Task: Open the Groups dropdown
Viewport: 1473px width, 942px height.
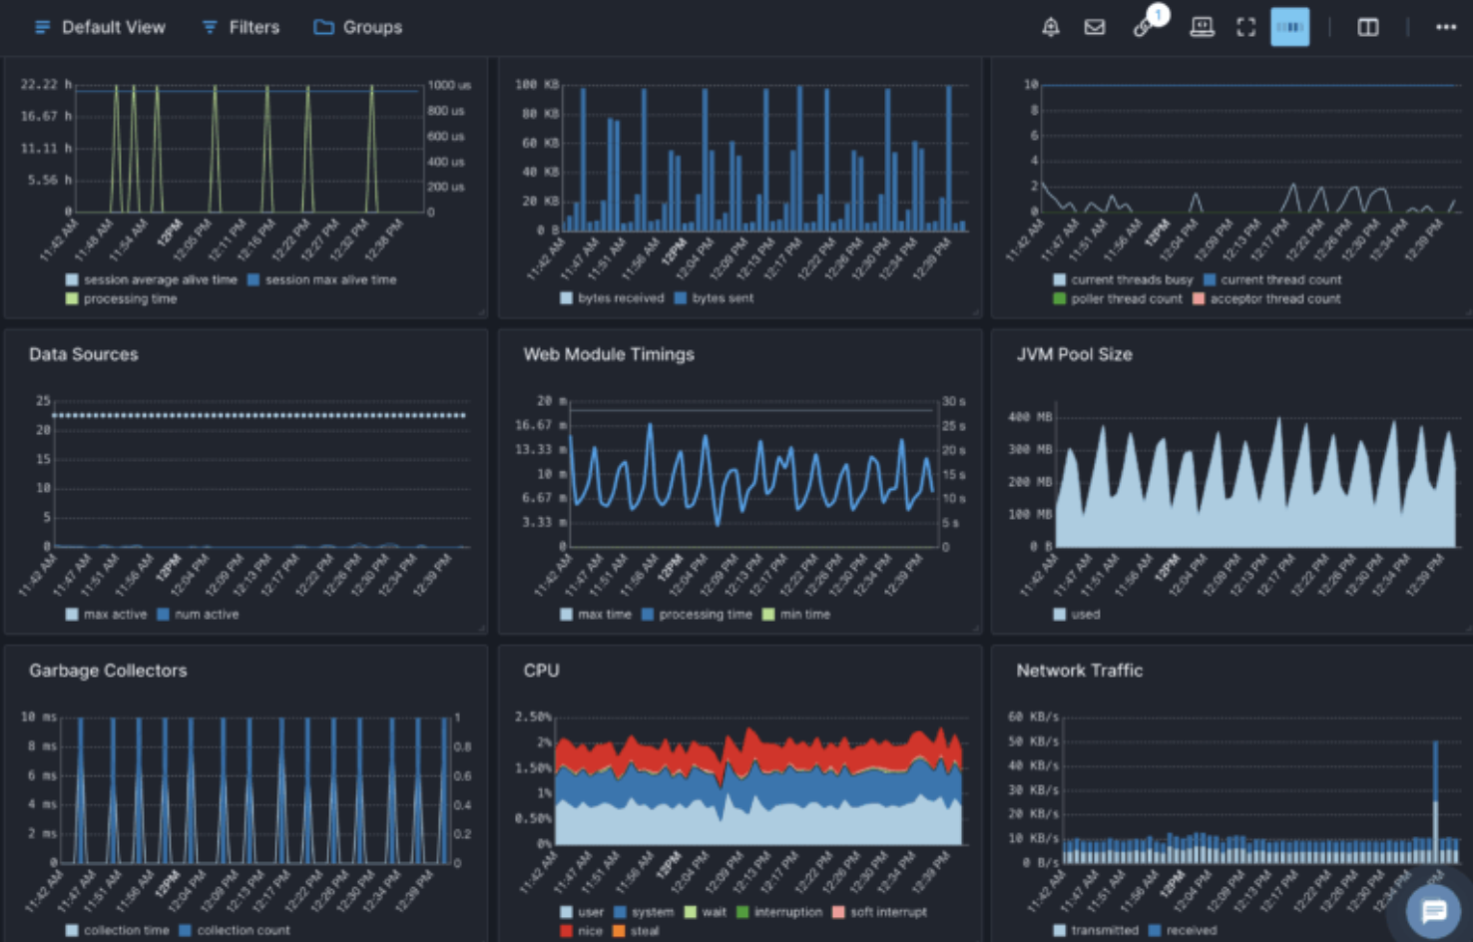Action: [x=356, y=27]
